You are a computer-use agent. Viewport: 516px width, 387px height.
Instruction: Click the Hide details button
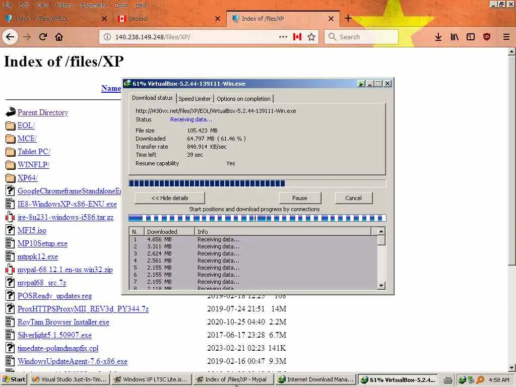(170, 198)
